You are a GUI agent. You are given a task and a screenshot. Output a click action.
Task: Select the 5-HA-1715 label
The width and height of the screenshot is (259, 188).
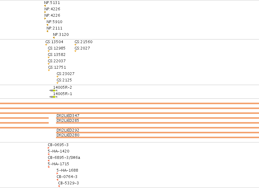(58, 164)
